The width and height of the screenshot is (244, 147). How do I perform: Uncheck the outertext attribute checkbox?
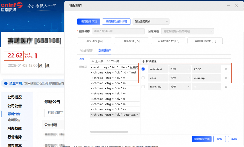pos(143,69)
